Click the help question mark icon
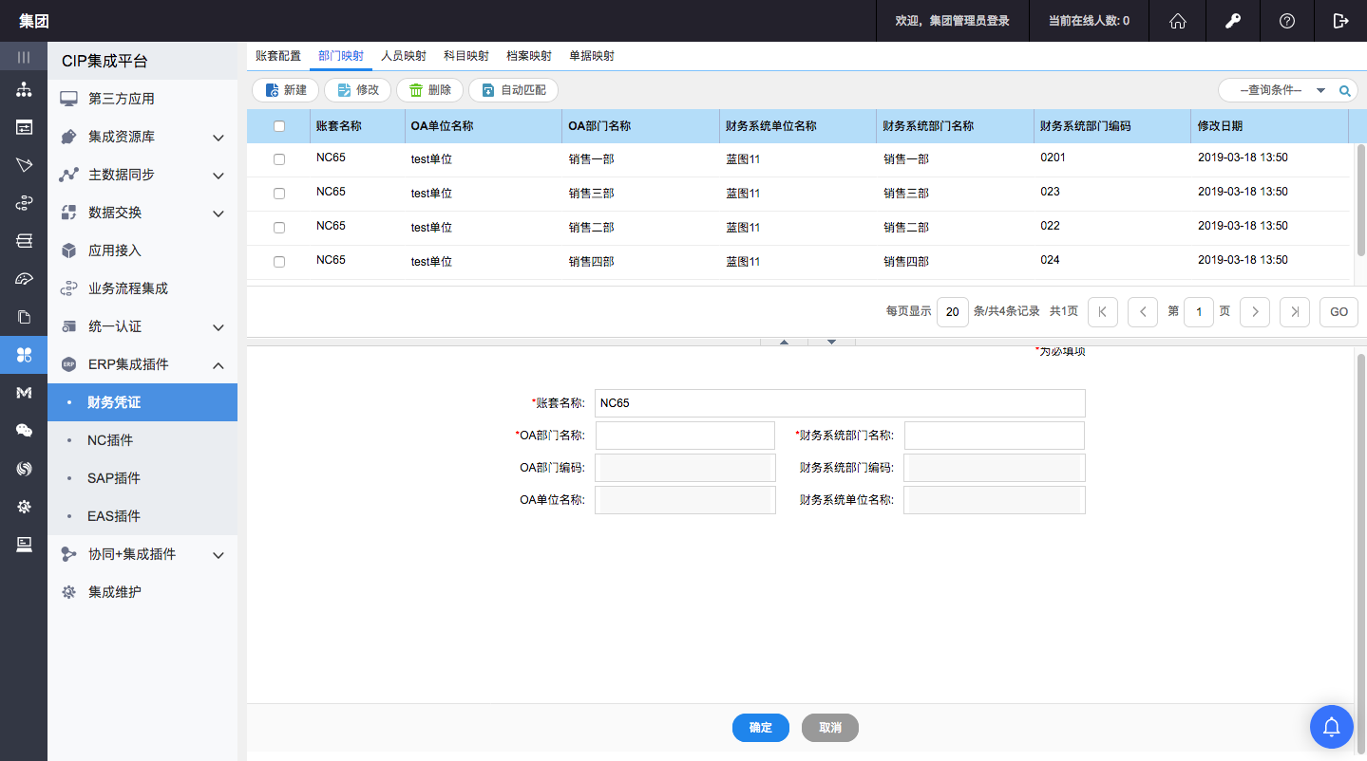Screen dimensions: 1367x761 [1287, 21]
